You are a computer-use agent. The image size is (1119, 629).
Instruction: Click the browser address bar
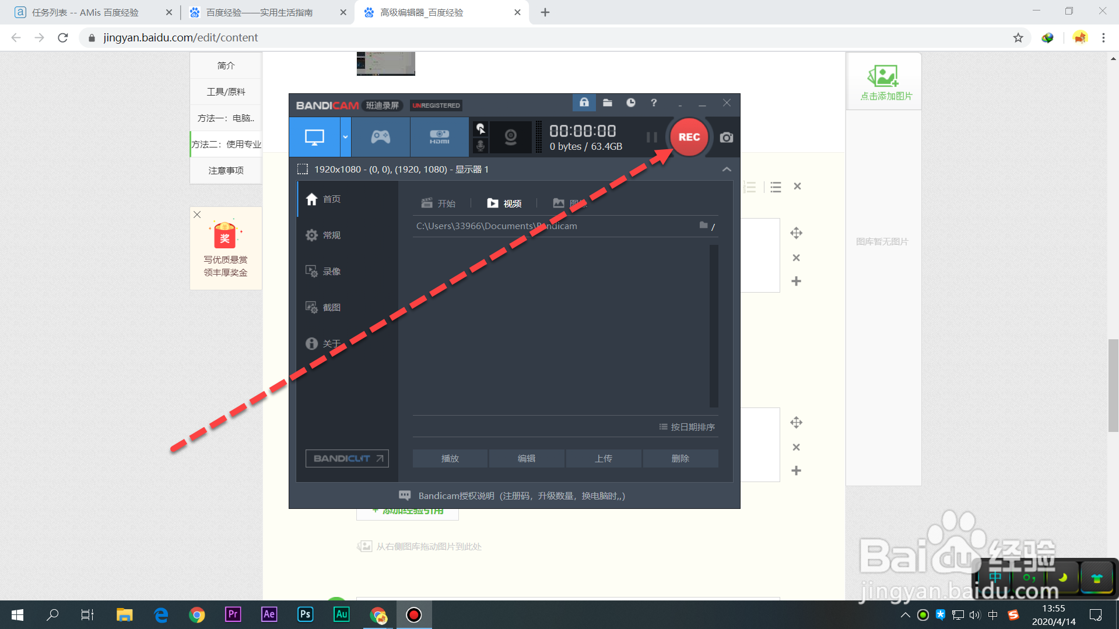point(548,38)
